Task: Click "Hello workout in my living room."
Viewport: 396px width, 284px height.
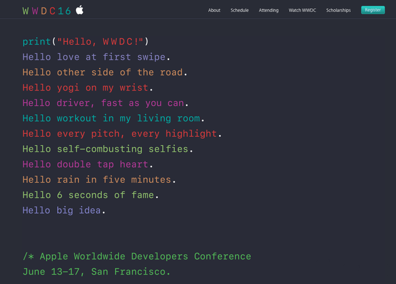Action: (x=113, y=118)
